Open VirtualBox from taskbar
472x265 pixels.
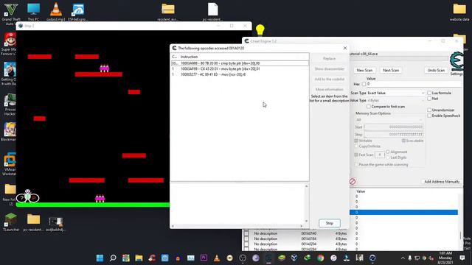click(294, 258)
